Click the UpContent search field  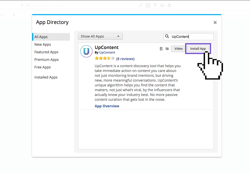(188, 37)
